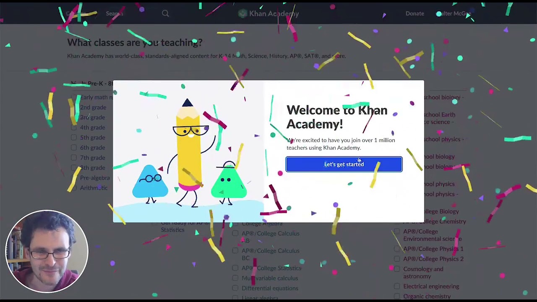This screenshot has width=537, height=302.
Task: Click the 2nd grade label
Action: [x=93, y=107]
